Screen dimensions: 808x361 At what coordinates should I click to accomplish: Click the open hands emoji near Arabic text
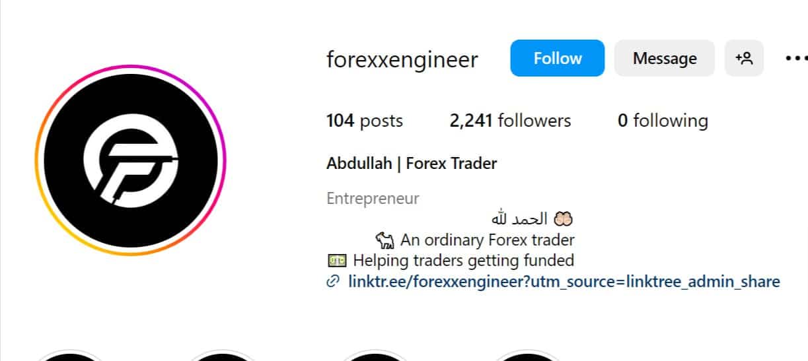pos(564,218)
